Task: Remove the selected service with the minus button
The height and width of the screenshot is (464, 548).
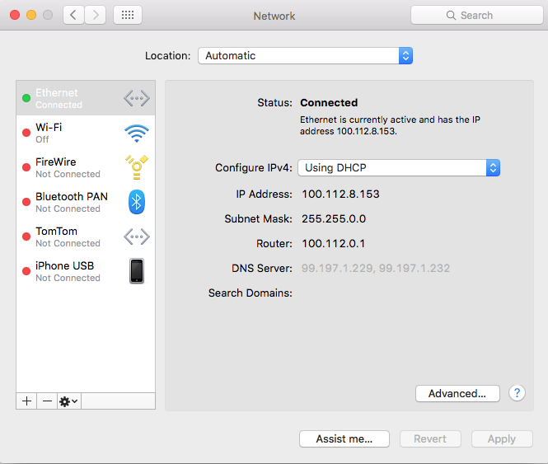Action: point(47,401)
